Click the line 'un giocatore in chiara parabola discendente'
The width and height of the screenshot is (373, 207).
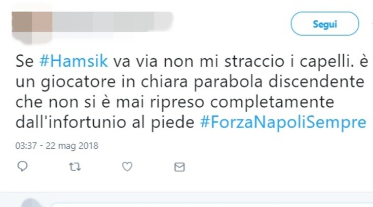(190, 82)
